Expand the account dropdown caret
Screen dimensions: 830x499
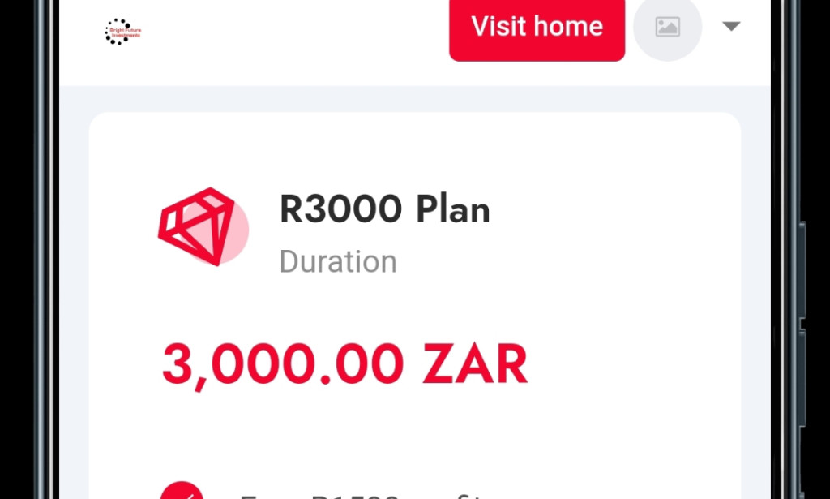tap(730, 26)
